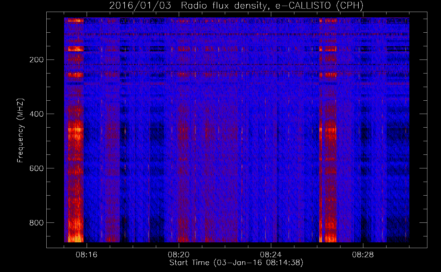Screen dimensions: 441x272
Task: Click the 'Start Time (03-Jan-16 08:14:38)' label
Action: pos(236,263)
